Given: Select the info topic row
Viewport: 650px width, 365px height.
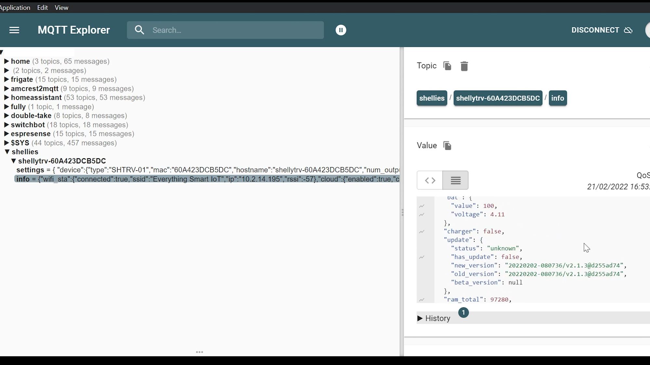Looking at the screenshot, I should [207, 179].
